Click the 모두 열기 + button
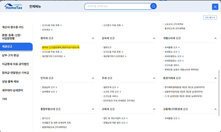The height and width of the screenshot is (132, 221). 210,18
